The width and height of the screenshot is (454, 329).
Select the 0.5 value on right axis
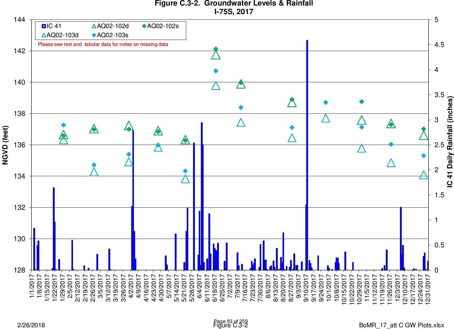pos(439,245)
